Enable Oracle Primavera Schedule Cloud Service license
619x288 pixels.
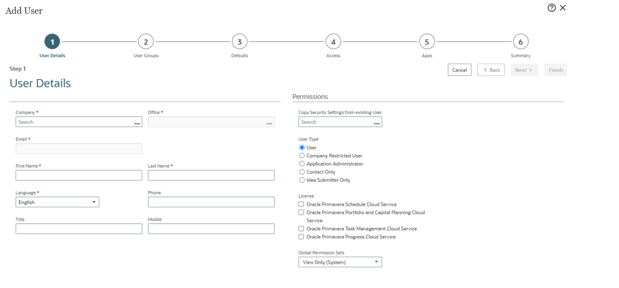(301, 204)
